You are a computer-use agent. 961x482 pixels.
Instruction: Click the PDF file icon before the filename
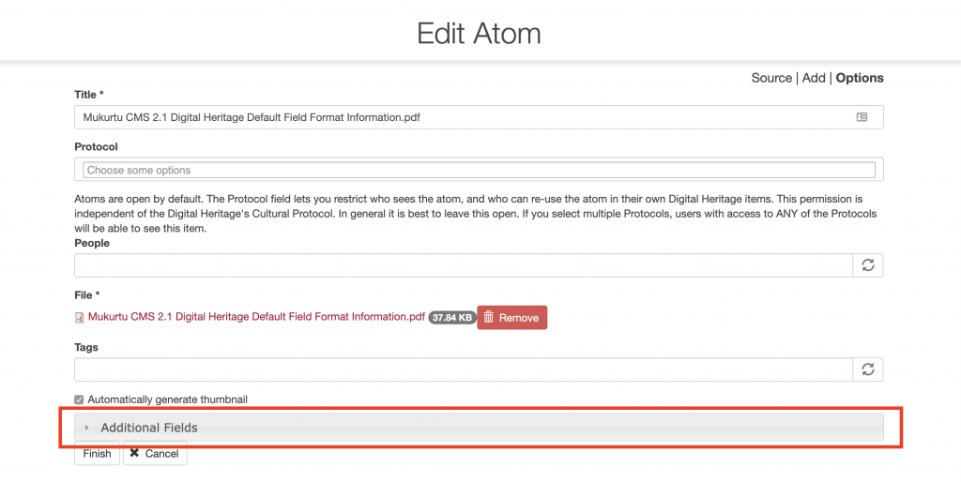(80, 317)
